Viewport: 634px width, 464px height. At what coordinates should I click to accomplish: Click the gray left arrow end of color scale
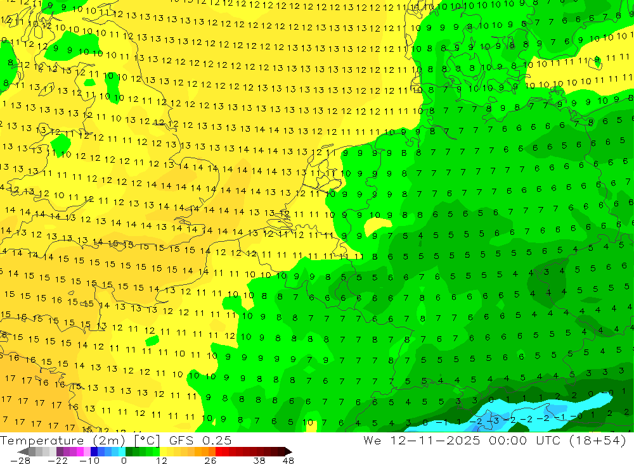23,451
